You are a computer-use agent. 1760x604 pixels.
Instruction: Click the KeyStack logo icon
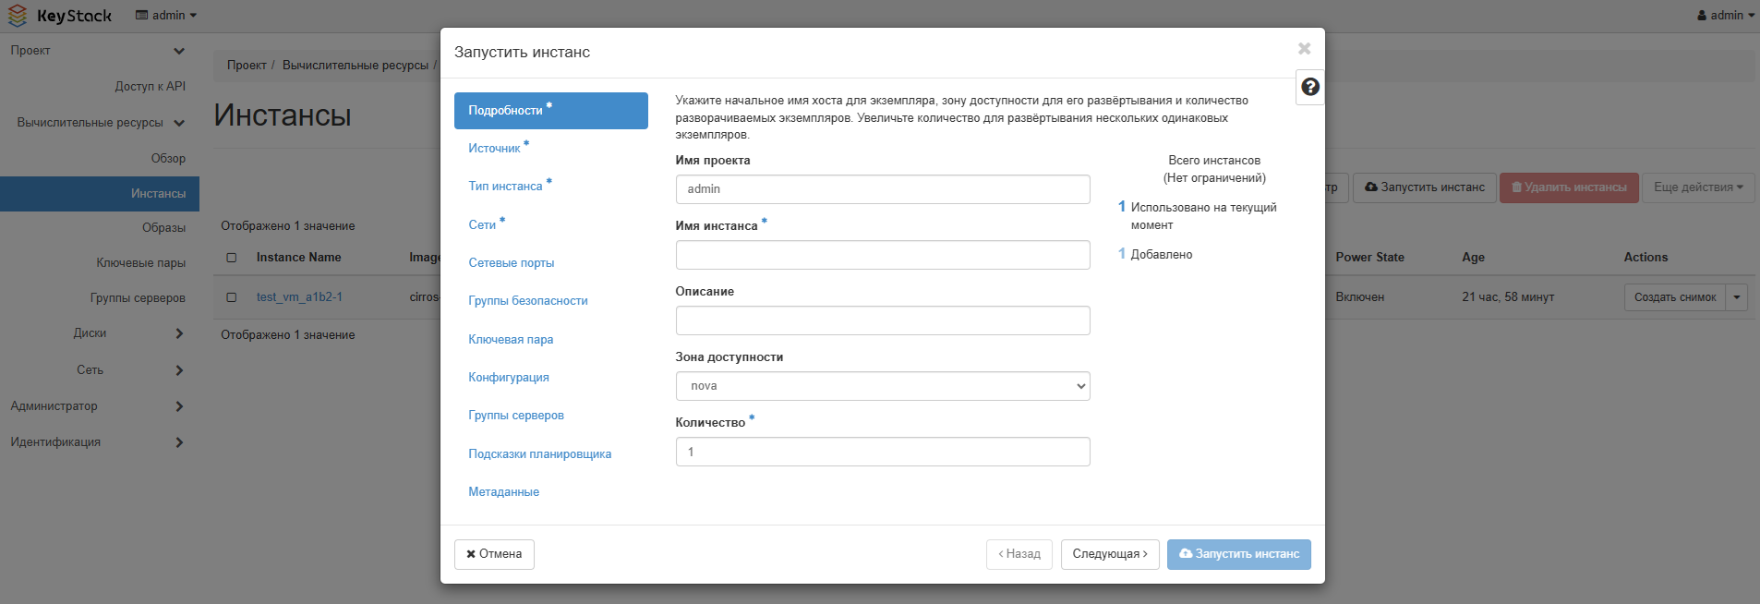pos(18,16)
